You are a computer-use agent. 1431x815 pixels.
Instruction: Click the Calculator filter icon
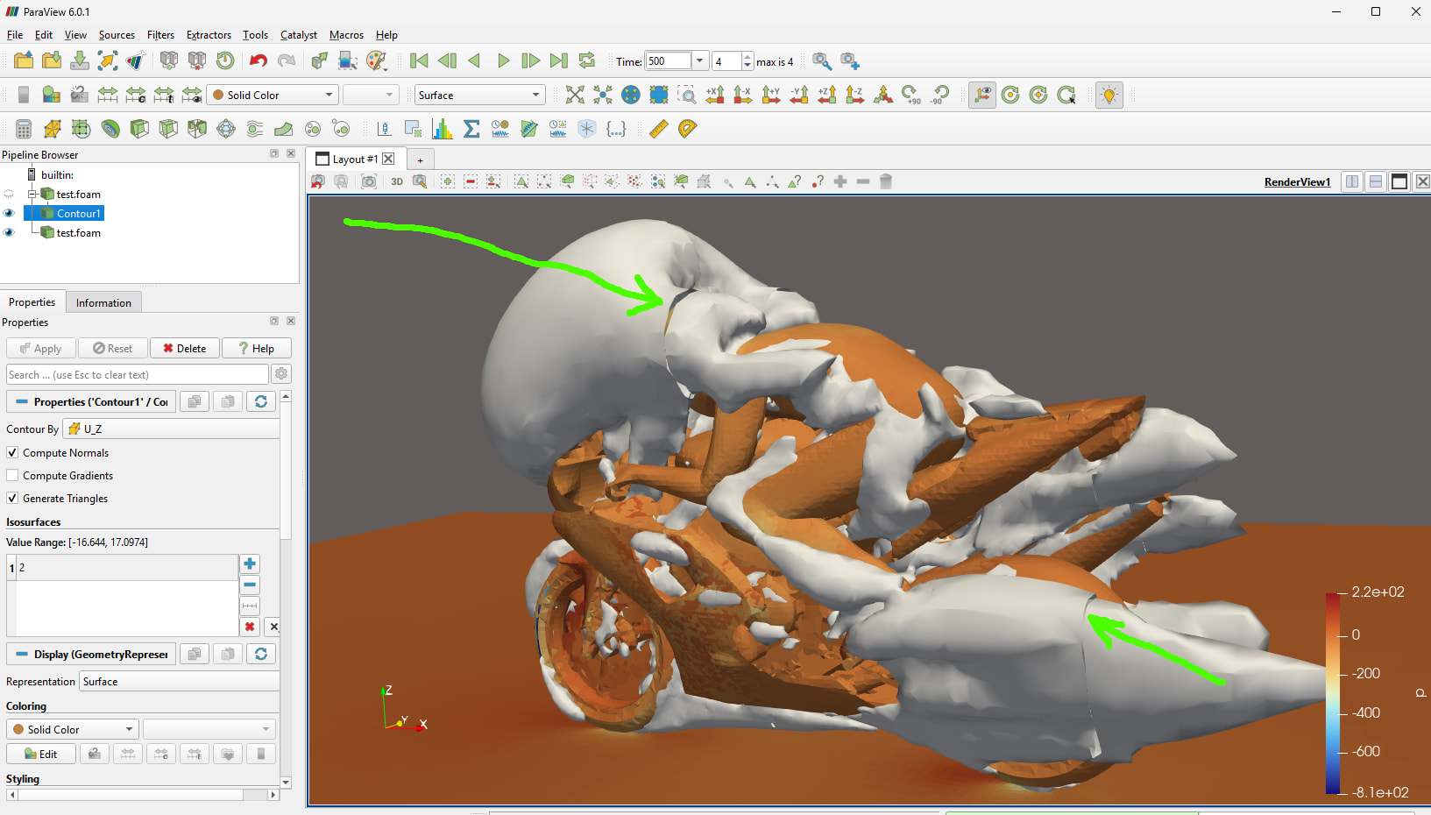[x=24, y=129]
